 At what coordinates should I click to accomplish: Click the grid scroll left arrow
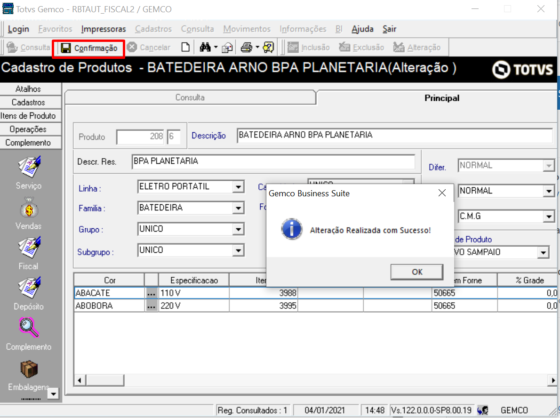80,380
